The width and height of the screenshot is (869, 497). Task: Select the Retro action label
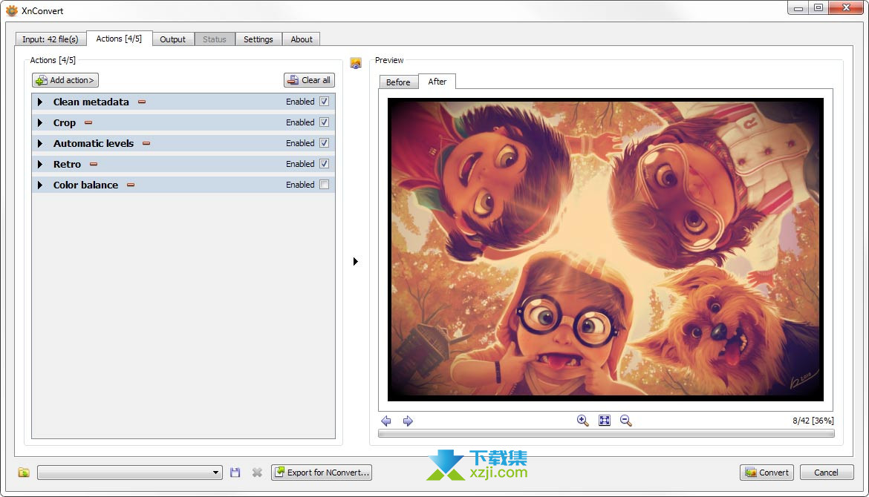67,165
